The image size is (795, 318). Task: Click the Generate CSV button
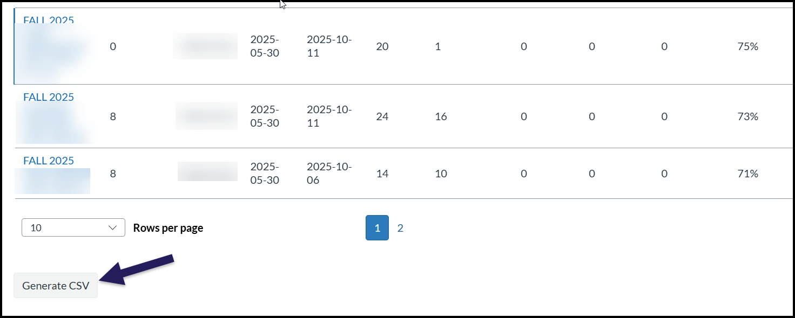coord(55,285)
